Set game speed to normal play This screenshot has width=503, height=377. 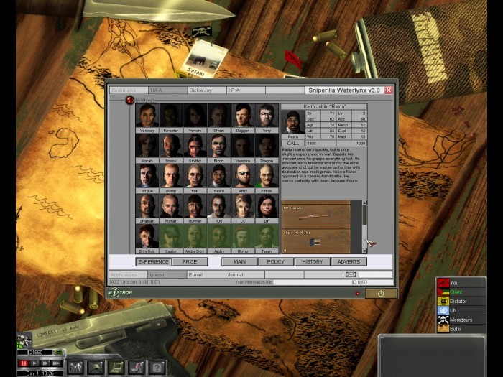34,363
